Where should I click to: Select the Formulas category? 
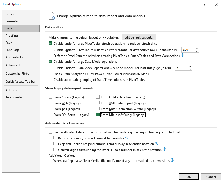tap(12, 21)
